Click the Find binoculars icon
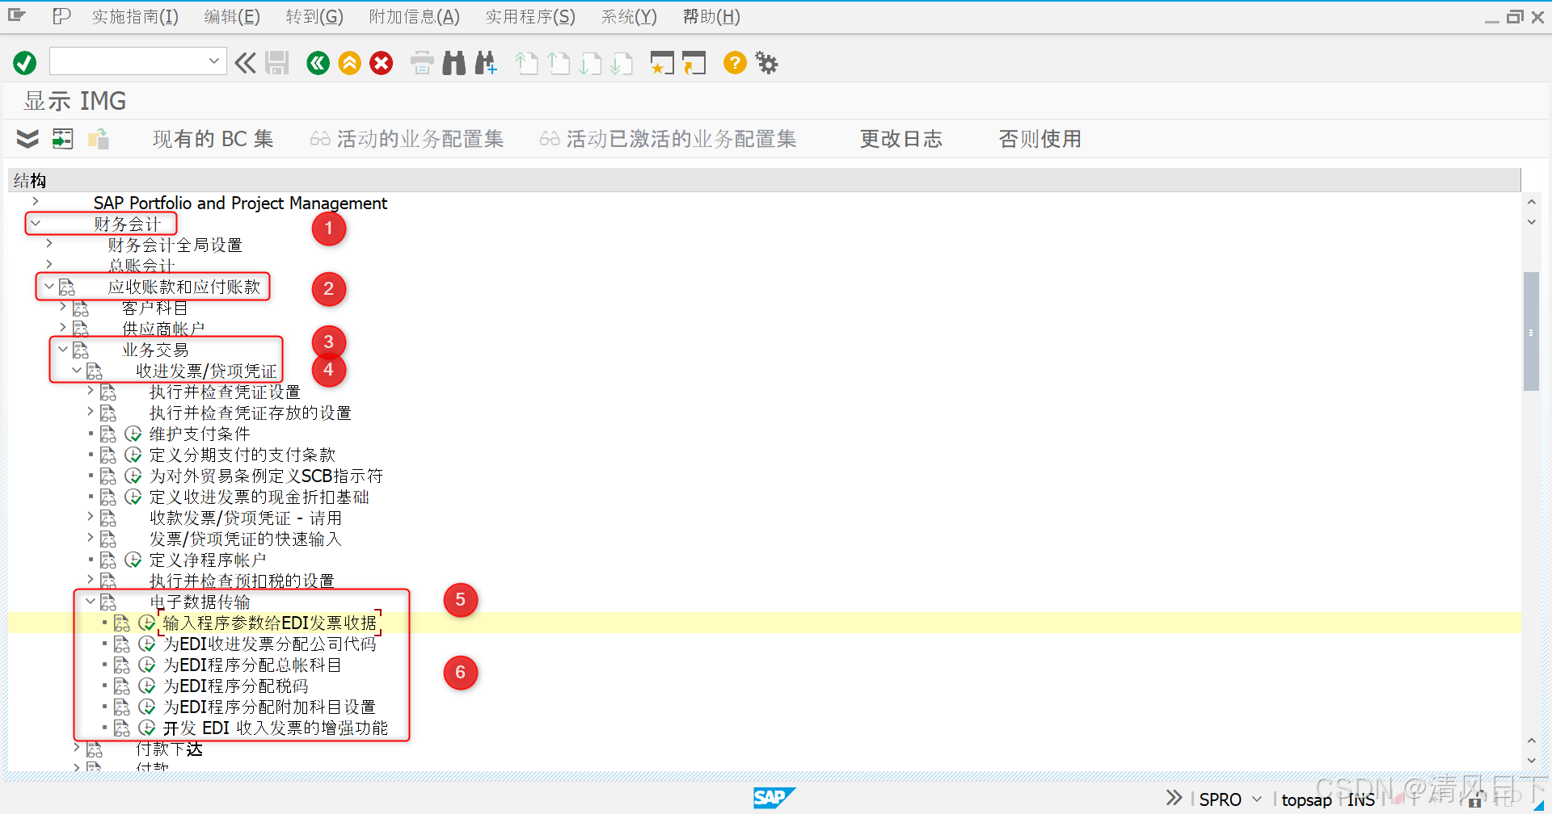The image size is (1552, 814). point(454,63)
